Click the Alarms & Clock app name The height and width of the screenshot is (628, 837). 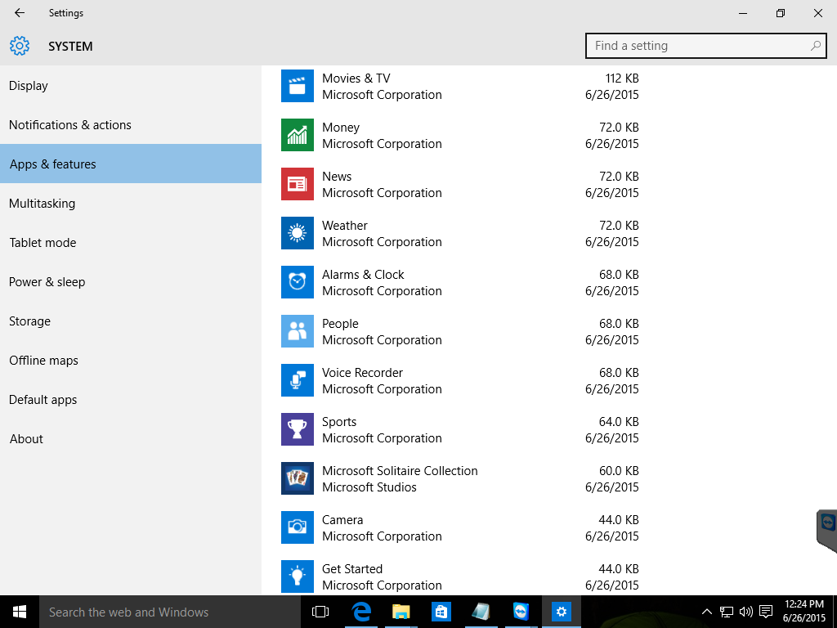[x=363, y=275]
